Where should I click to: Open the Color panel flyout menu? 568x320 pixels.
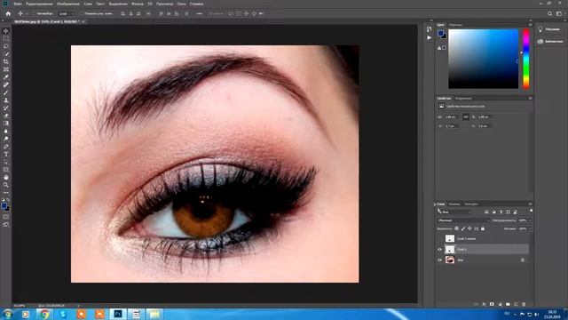click(531, 25)
